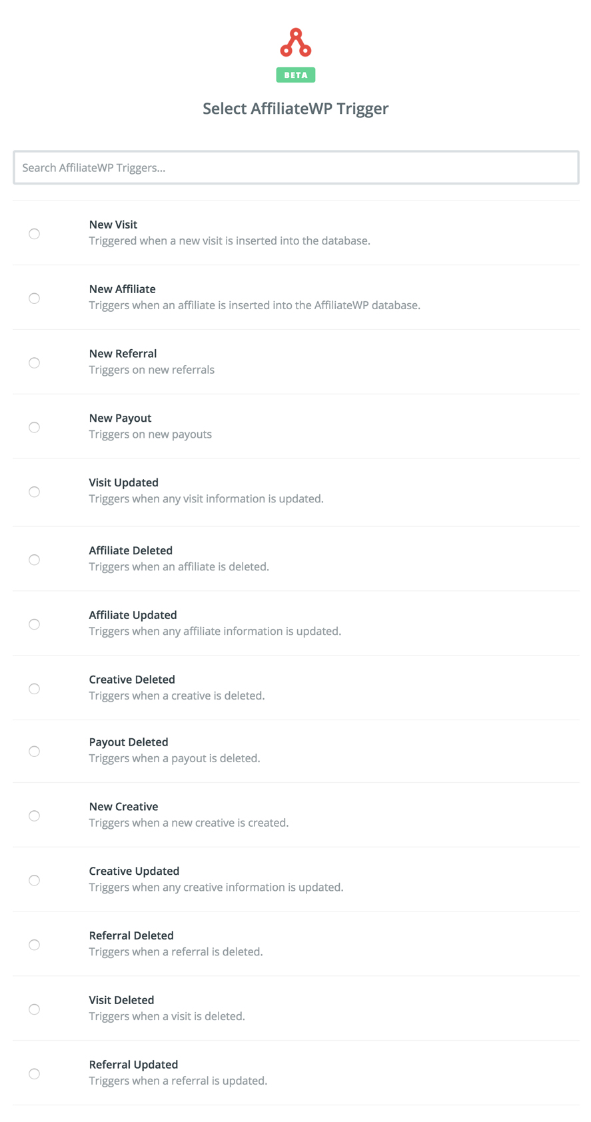
Task: Click the AffiliateWP logo icon
Action: point(296,43)
